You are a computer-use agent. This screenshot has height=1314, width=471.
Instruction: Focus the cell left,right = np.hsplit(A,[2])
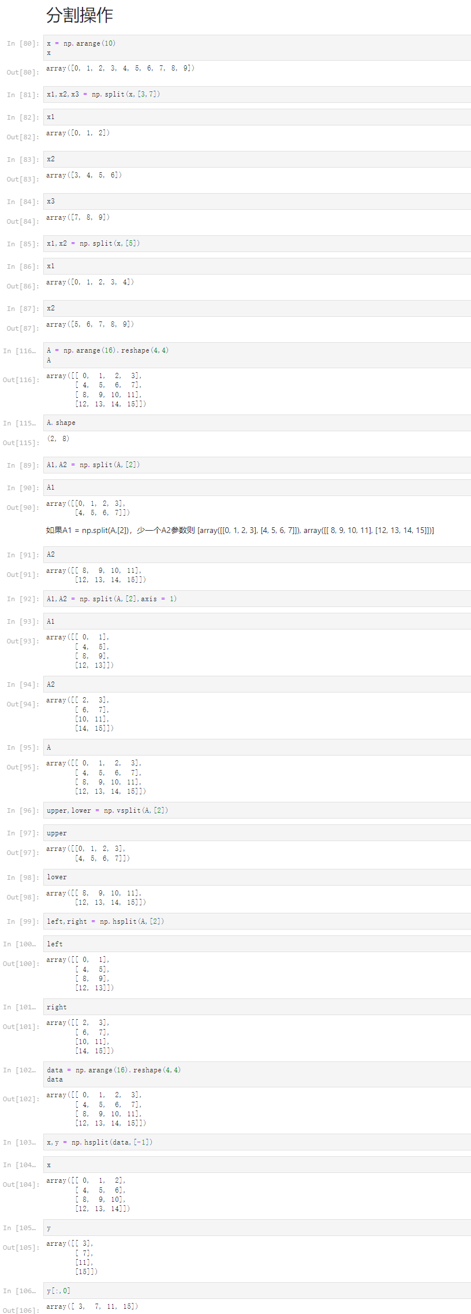[257, 922]
